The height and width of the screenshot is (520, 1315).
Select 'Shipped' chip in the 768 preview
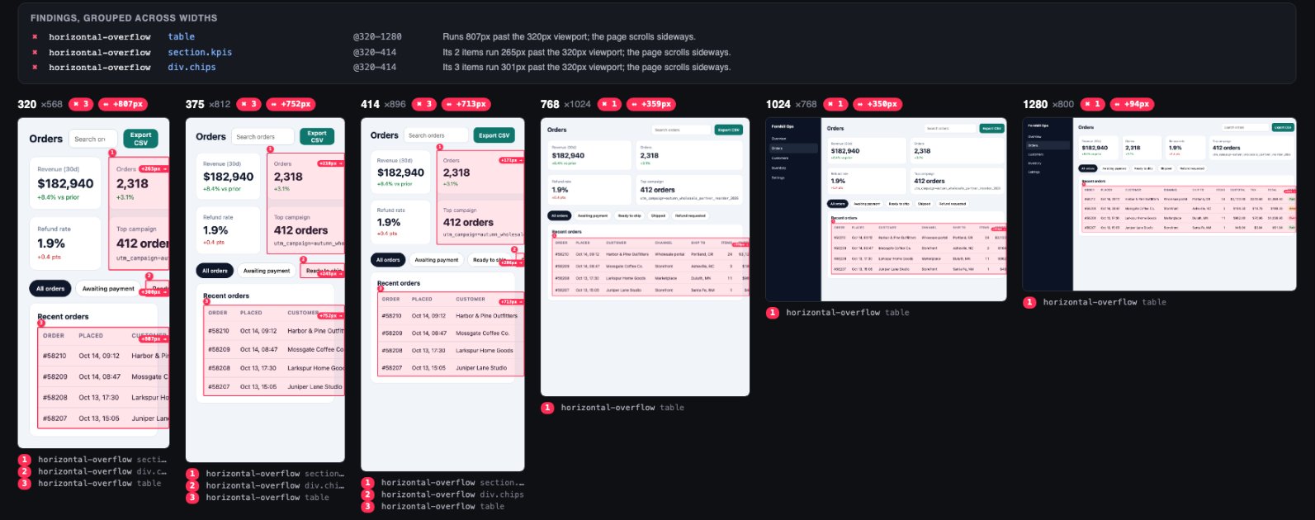658,216
